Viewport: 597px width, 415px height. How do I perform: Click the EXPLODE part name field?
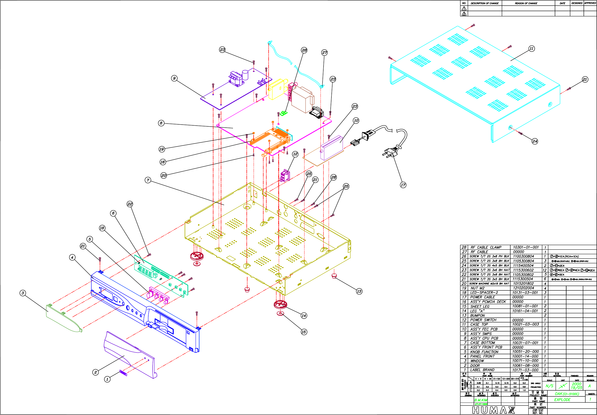coord(562,400)
